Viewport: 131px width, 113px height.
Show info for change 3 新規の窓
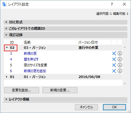(120, 53)
